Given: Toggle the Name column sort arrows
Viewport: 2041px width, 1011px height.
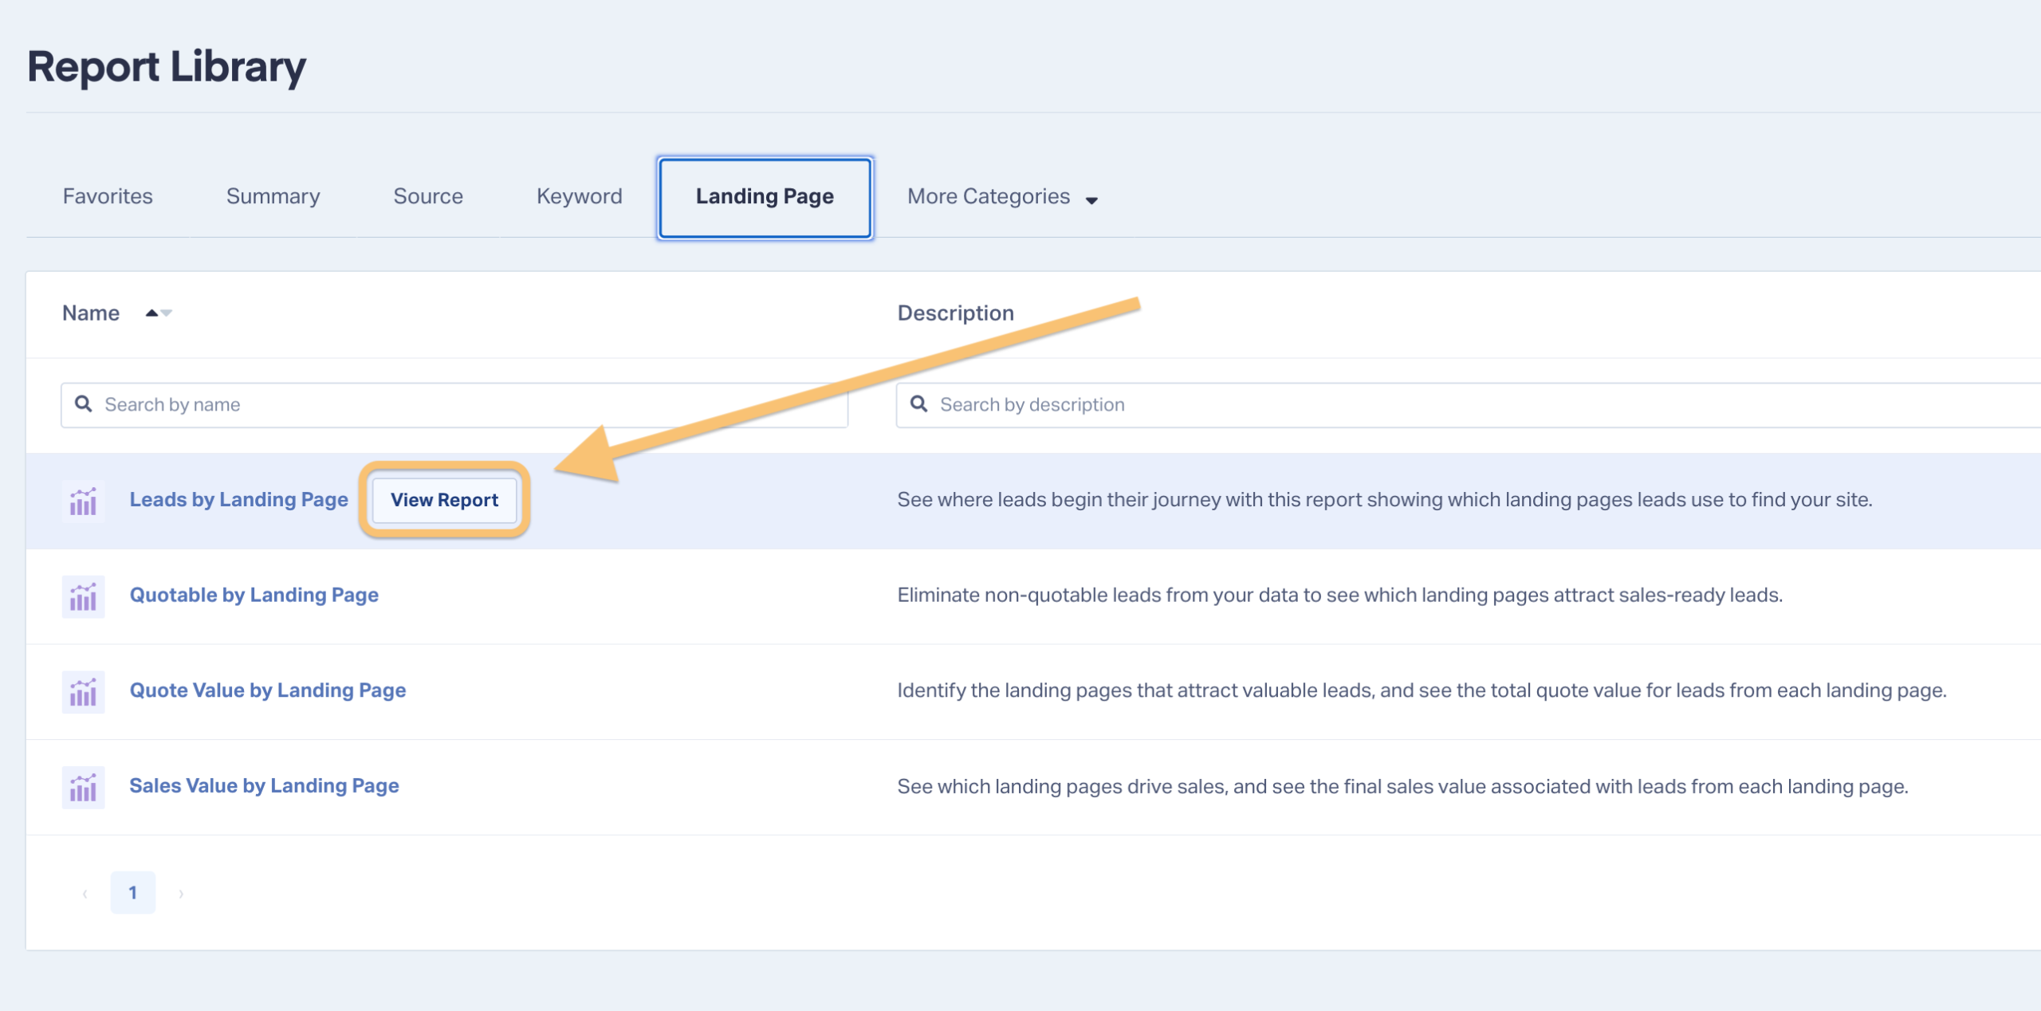Looking at the screenshot, I should (x=159, y=313).
